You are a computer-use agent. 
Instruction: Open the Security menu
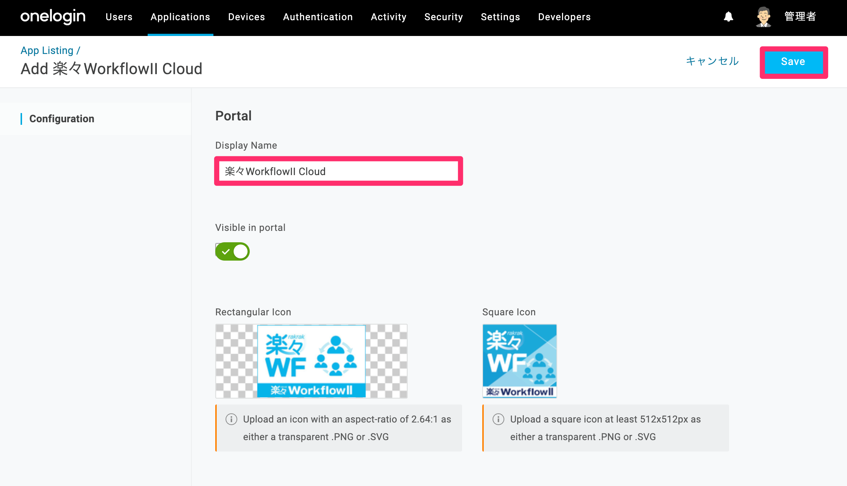tap(444, 17)
